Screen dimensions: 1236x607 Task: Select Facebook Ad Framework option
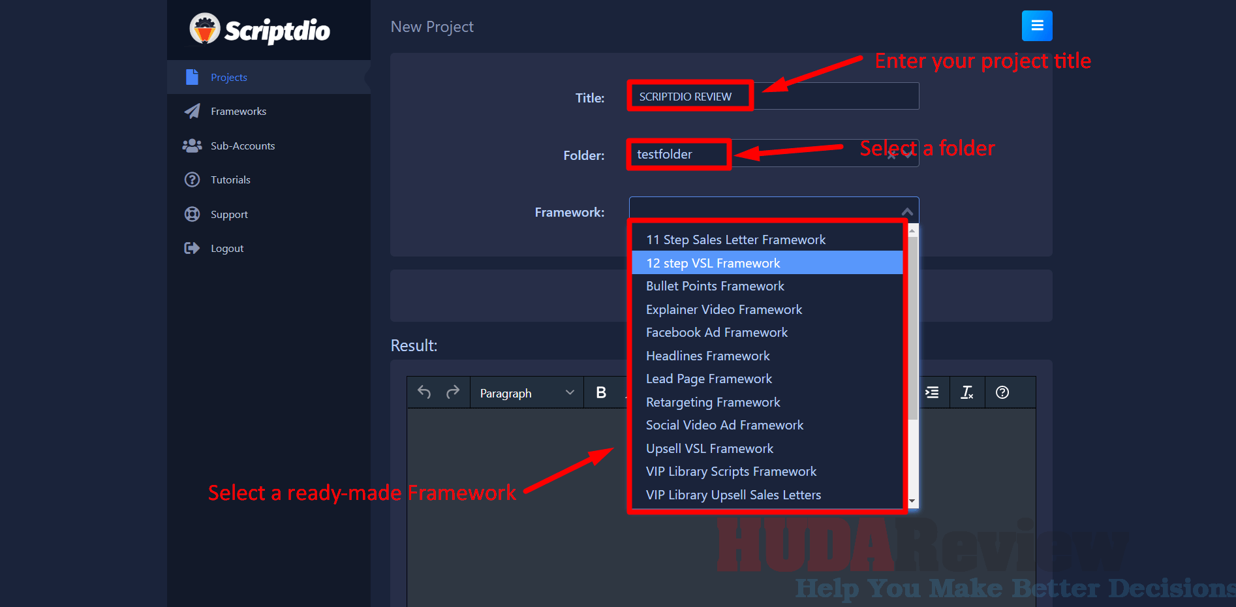[767, 332]
